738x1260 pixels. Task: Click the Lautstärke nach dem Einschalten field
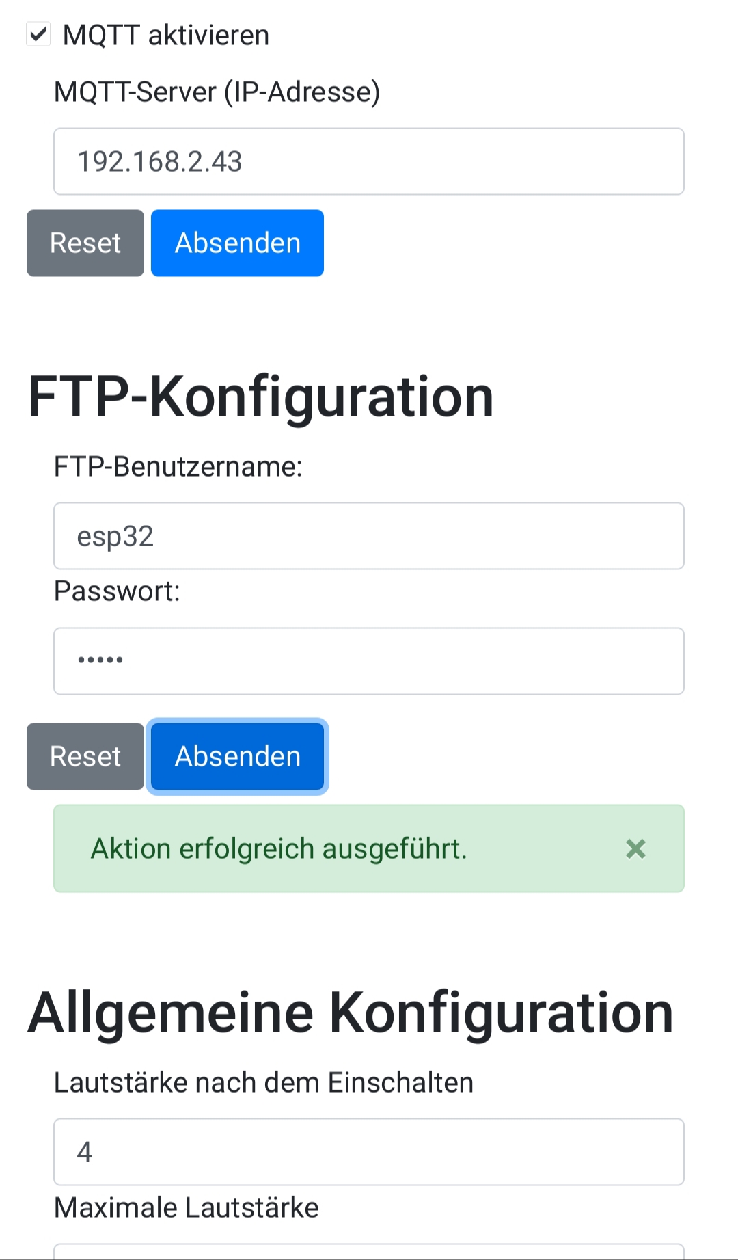click(x=369, y=1152)
